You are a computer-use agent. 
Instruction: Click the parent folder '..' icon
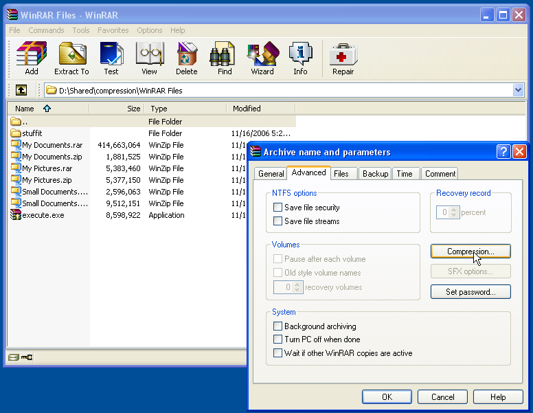pyautogui.click(x=16, y=121)
